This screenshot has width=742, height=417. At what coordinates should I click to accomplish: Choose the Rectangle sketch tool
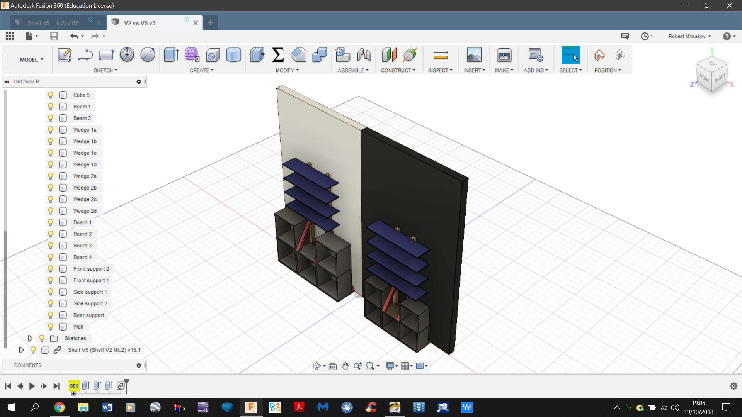(106, 55)
